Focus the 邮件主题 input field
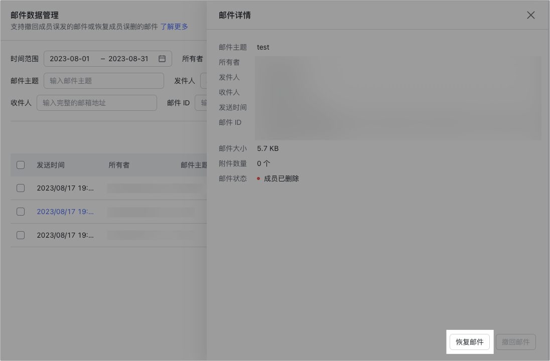Screen dimensions: 550x361 pos(104,81)
